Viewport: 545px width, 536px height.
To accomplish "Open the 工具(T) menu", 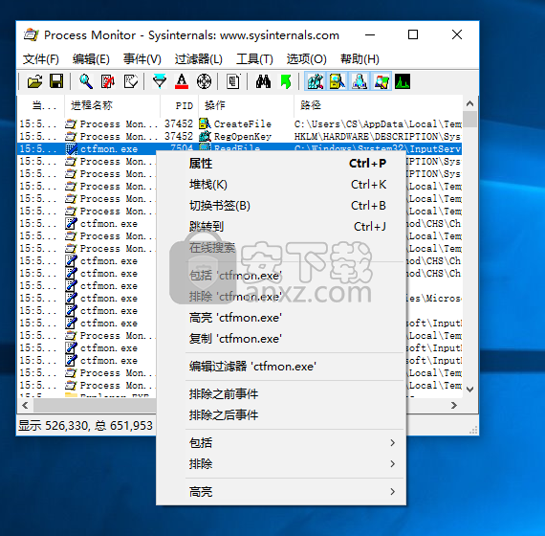I will (254, 59).
